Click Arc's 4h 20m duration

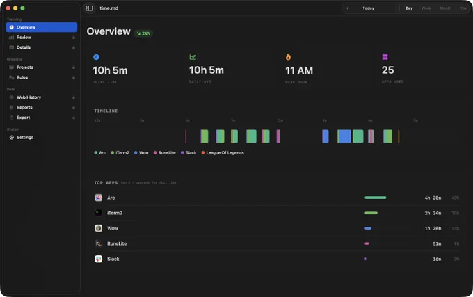[x=433, y=198]
